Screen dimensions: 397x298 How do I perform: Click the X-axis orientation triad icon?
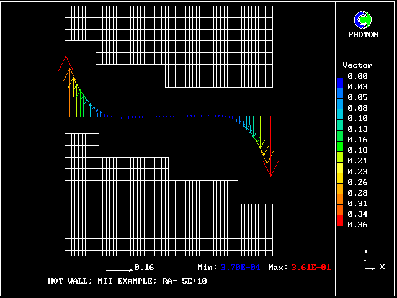coord(369,264)
